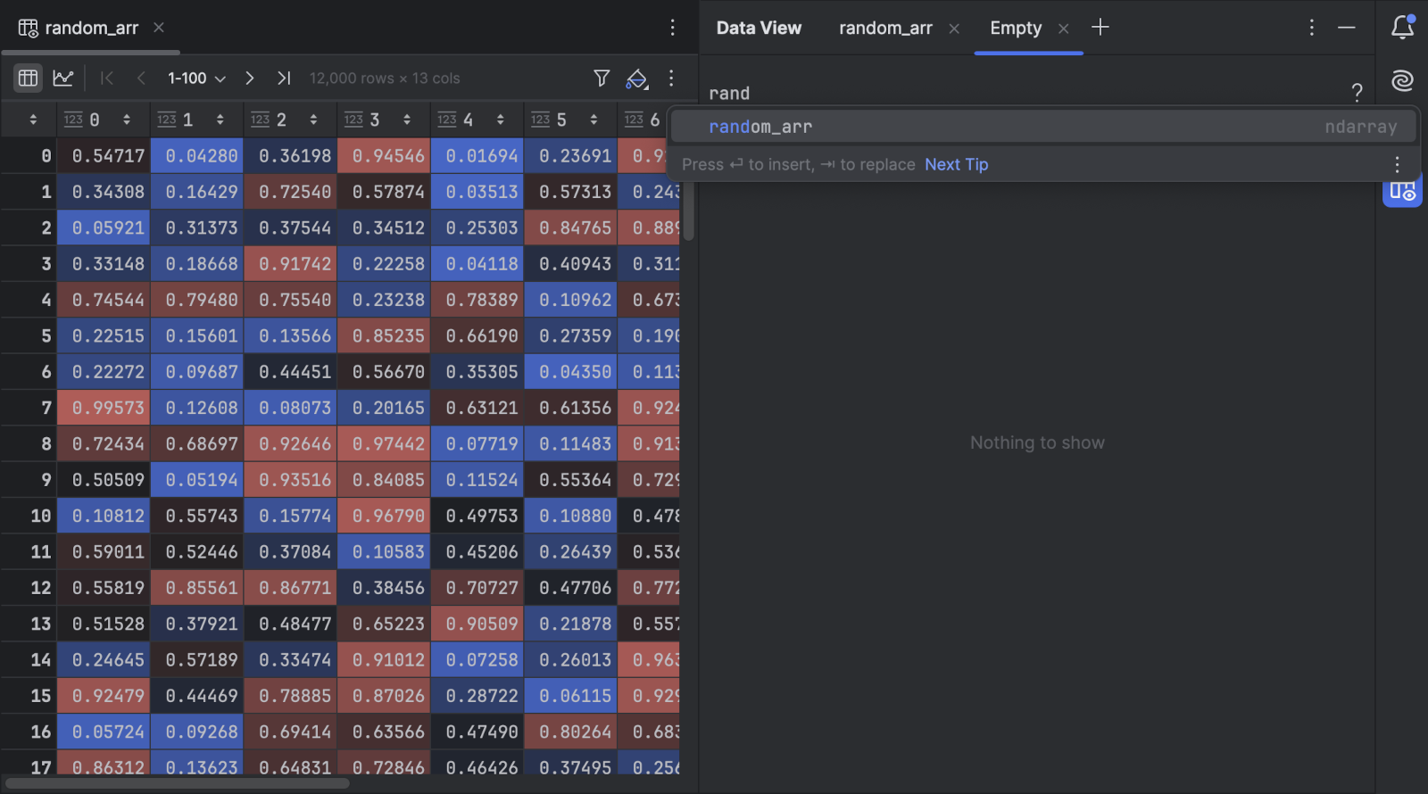Select the Empty tab
1428x794 pixels.
(x=1016, y=29)
